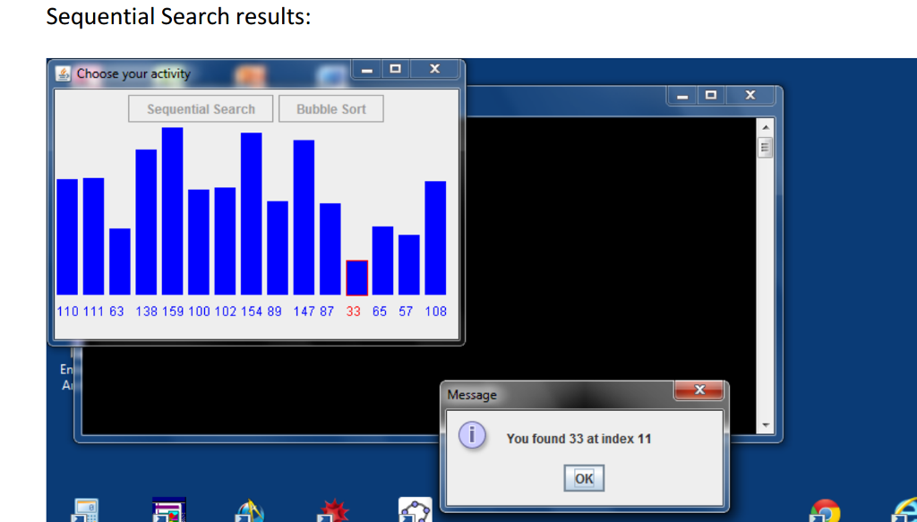Click the Sequential Search button
This screenshot has width=917, height=522.
201,108
